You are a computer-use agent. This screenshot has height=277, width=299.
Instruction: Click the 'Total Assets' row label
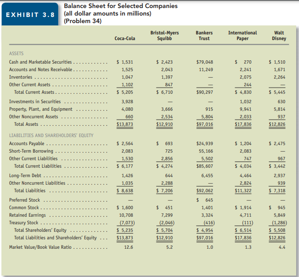pos(26,124)
